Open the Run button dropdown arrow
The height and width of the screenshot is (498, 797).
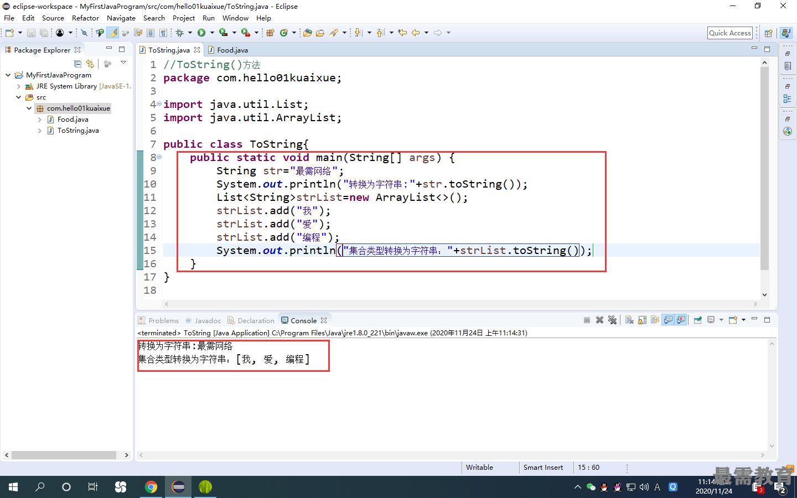(212, 33)
